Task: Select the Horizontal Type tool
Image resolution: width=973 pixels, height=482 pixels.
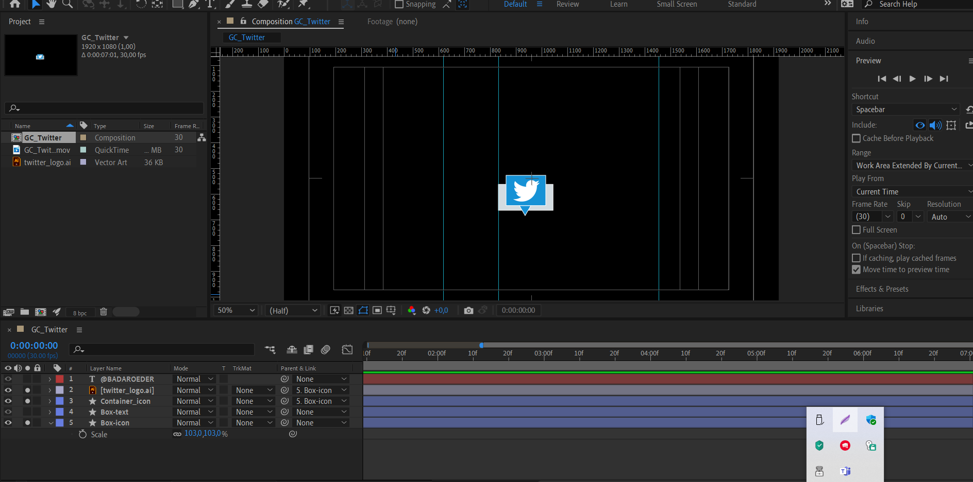Action: pos(210,4)
